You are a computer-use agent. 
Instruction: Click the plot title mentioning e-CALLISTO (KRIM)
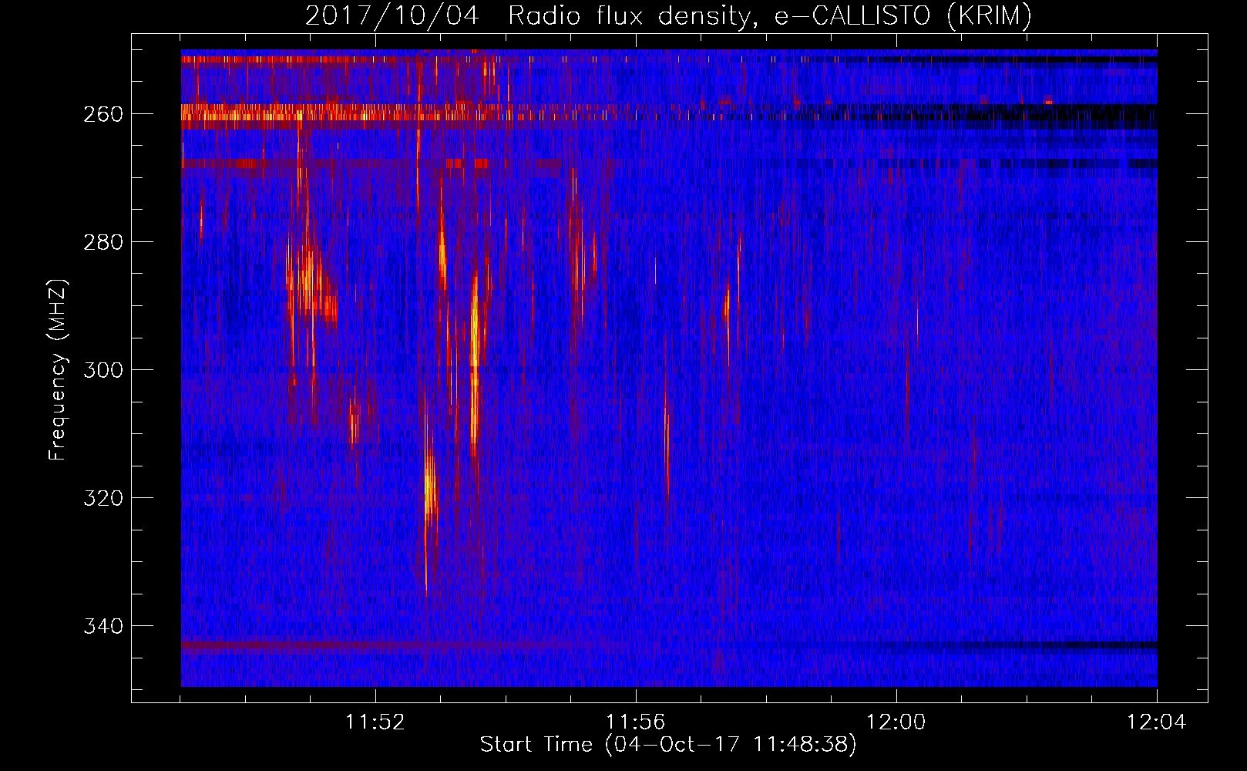coord(668,15)
